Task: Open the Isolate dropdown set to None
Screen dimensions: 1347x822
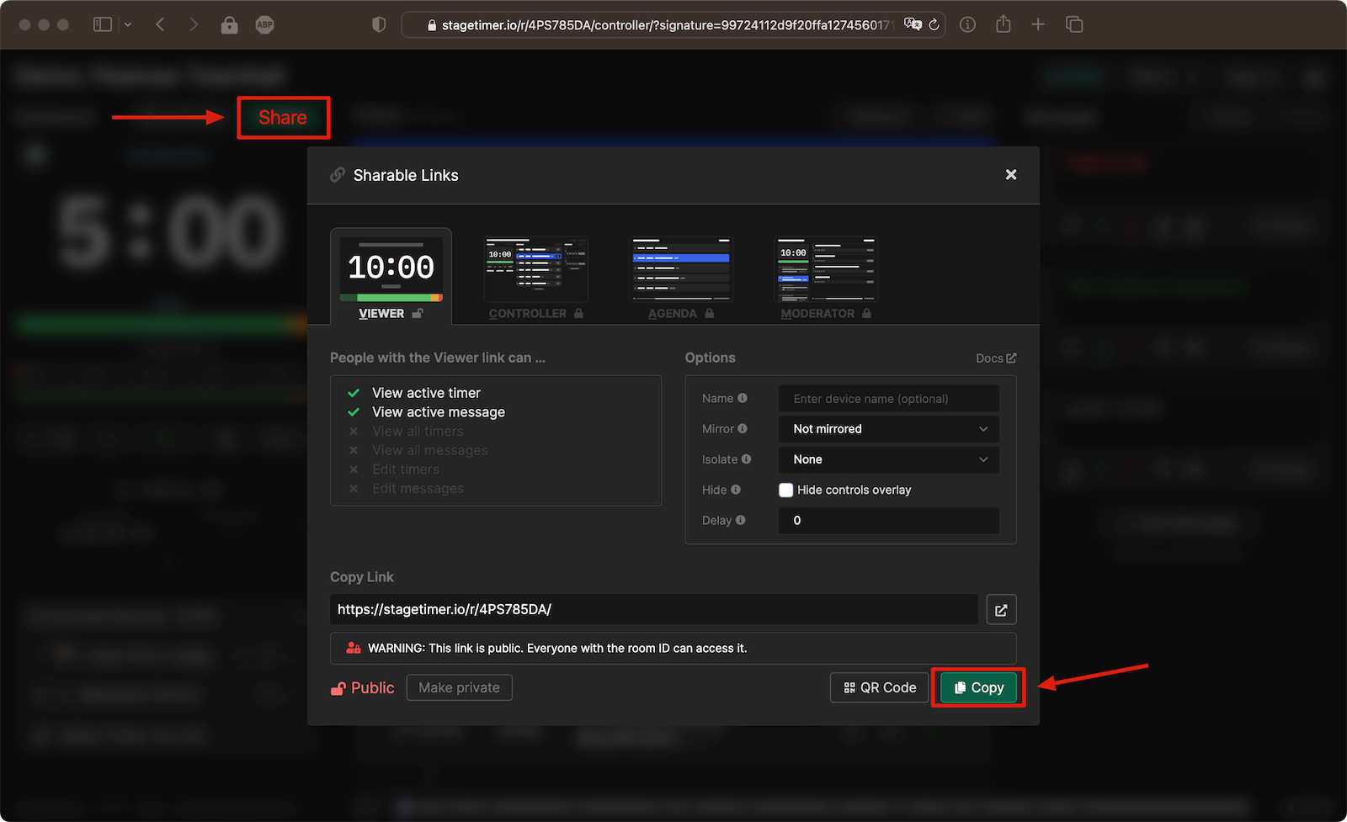Action: (x=888, y=459)
